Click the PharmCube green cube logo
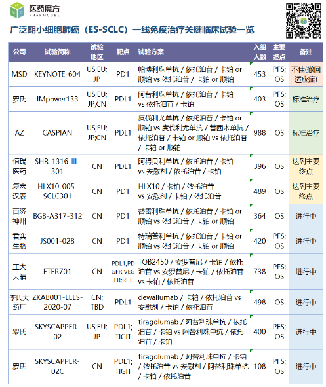Viewport: 326px width, 387px height. (x=17, y=10)
